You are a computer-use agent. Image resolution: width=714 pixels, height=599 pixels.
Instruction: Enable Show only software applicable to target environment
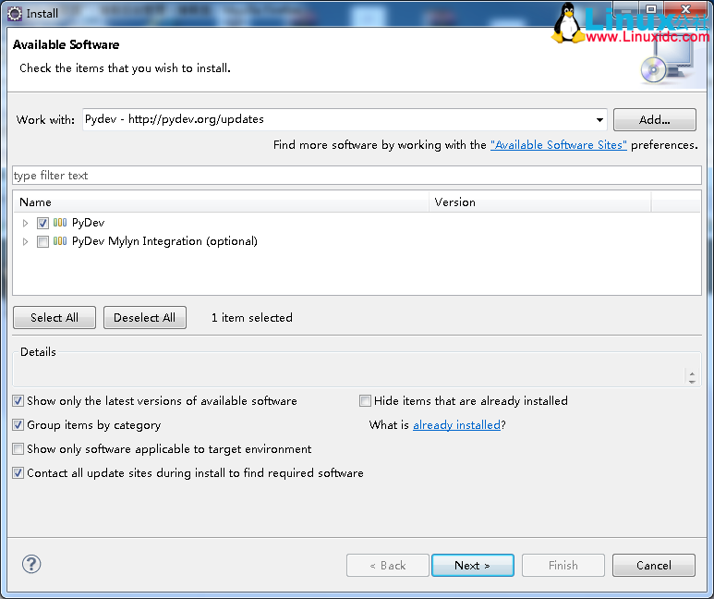(x=18, y=449)
